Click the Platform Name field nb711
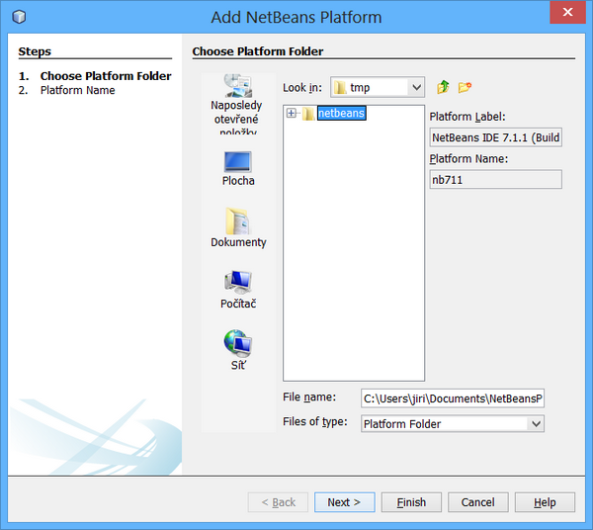This screenshot has height=530, width=593. click(495, 179)
